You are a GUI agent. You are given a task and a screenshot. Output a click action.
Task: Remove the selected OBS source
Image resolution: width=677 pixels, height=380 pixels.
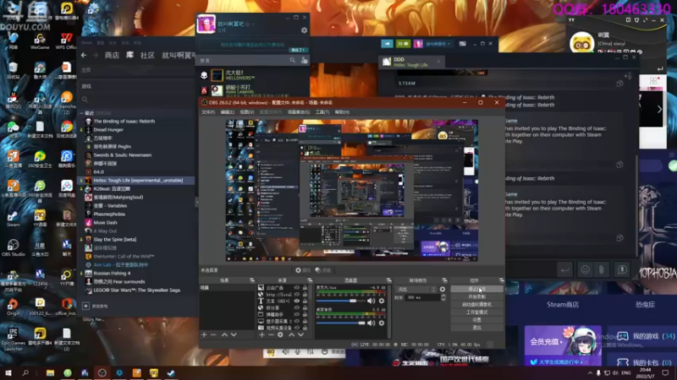coord(271,334)
